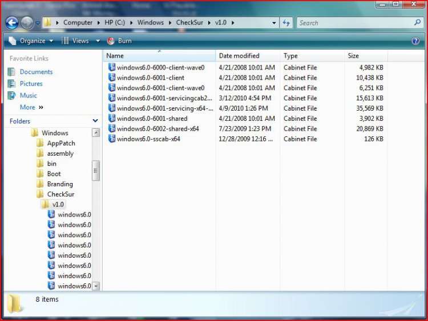
Task: Click the folder icon in address bar
Action: (47, 22)
